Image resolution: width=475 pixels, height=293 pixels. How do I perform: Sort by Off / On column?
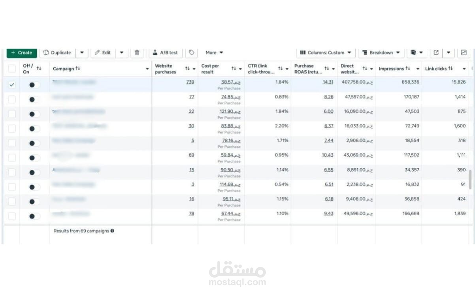[39, 68]
